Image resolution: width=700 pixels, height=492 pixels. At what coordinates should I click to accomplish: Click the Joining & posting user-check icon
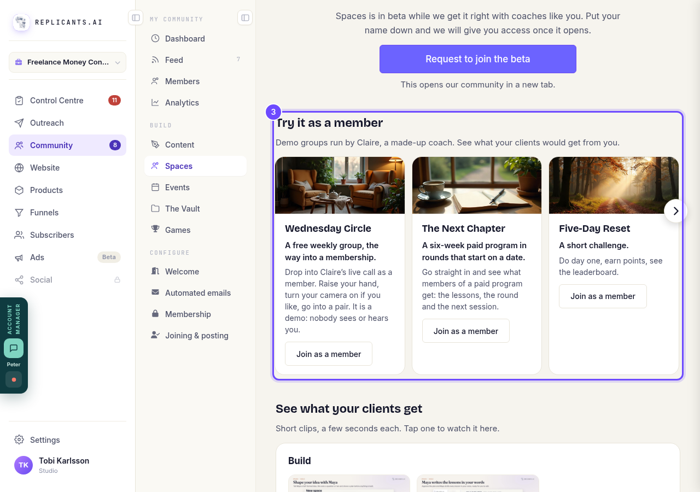155,336
